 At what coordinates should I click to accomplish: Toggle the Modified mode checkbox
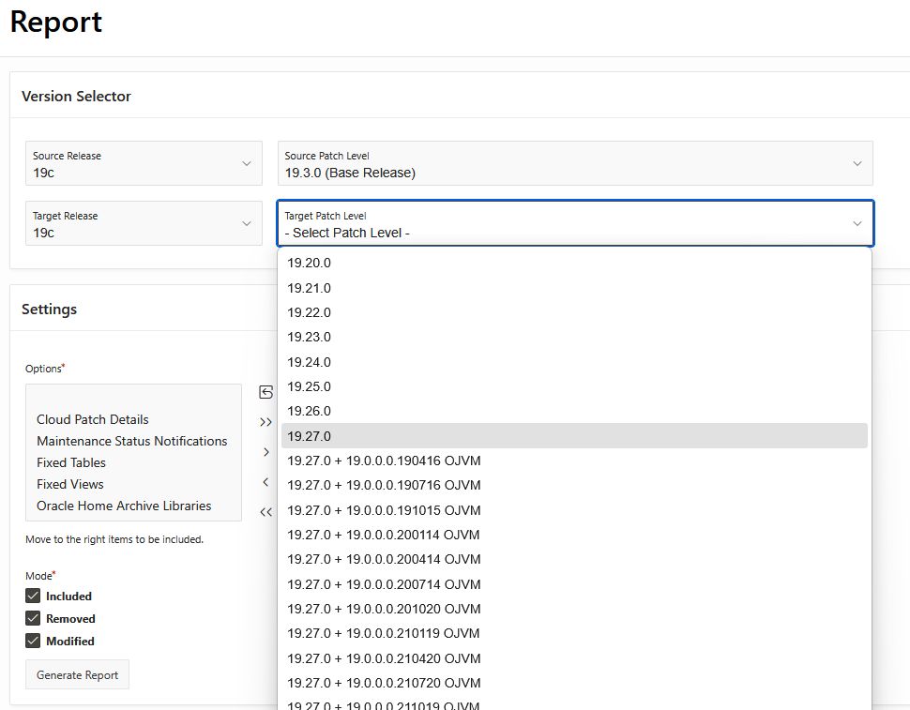click(x=33, y=641)
